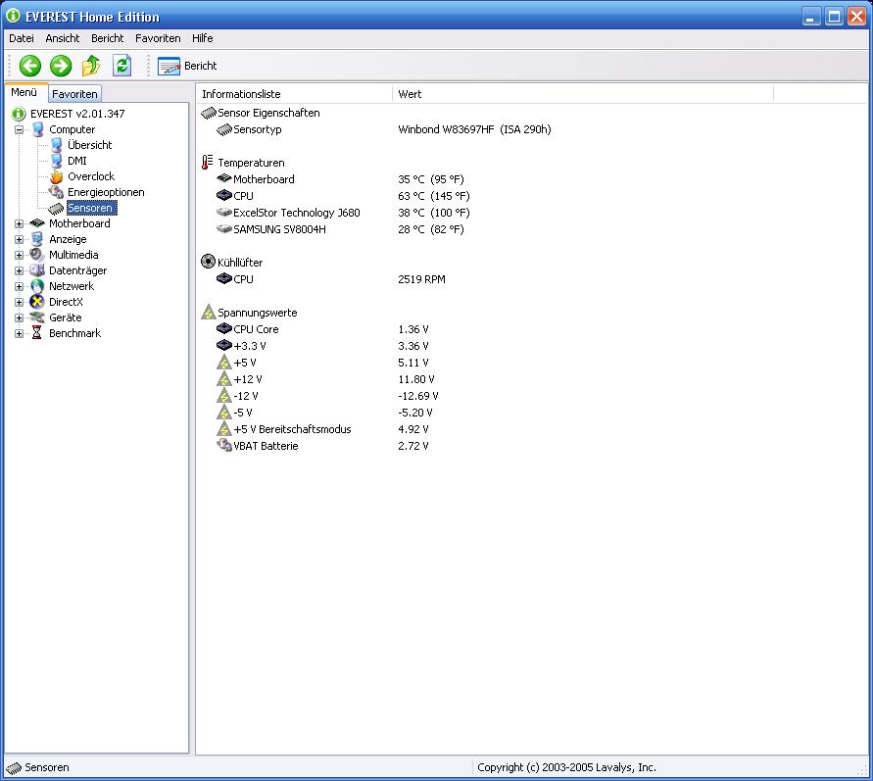Open the Favoriten menu in the menu bar
This screenshot has width=873, height=781.
[x=158, y=38]
